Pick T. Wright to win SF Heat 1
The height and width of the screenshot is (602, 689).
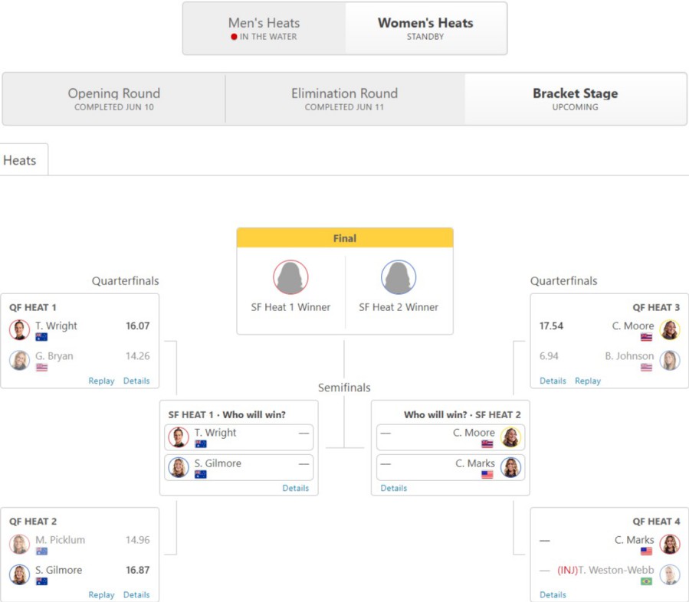(238, 437)
